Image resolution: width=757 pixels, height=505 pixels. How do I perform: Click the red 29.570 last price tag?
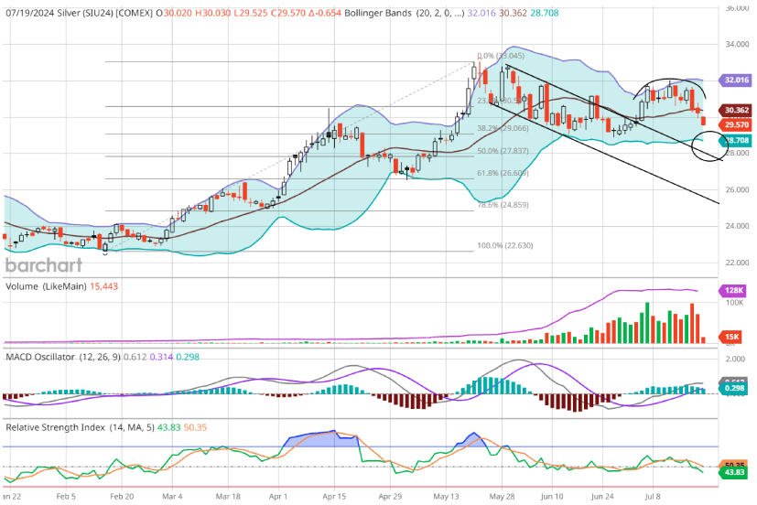click(x=737, y=124)
